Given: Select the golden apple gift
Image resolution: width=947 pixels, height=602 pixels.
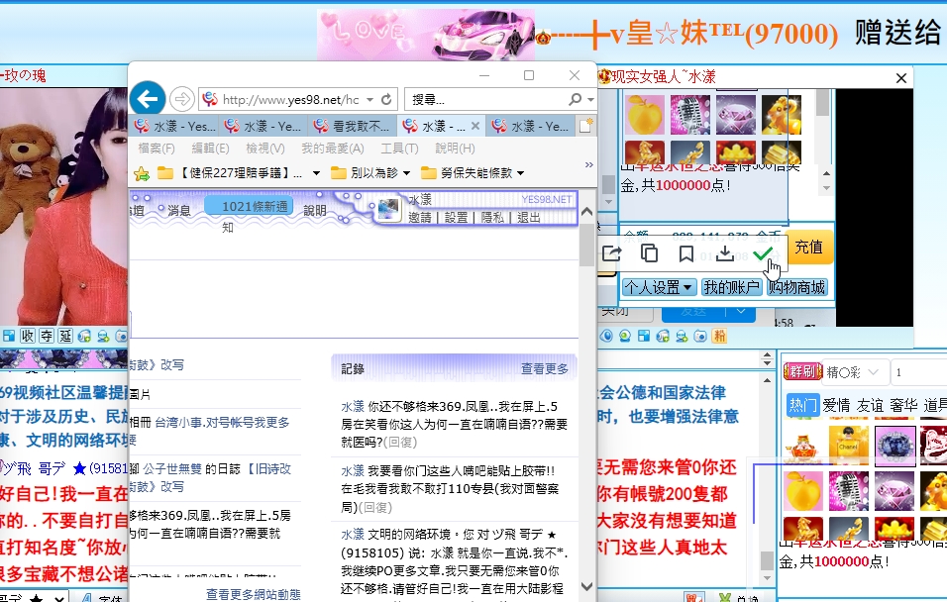Looking at the screenshot, I should click(646, 115).
